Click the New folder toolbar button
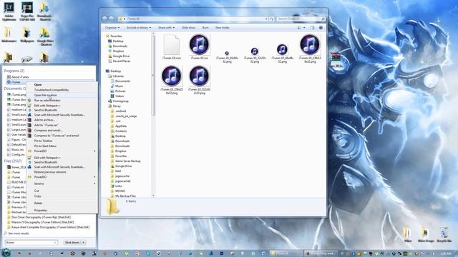This screenshot has height=257, width=458. coord(223,27)
